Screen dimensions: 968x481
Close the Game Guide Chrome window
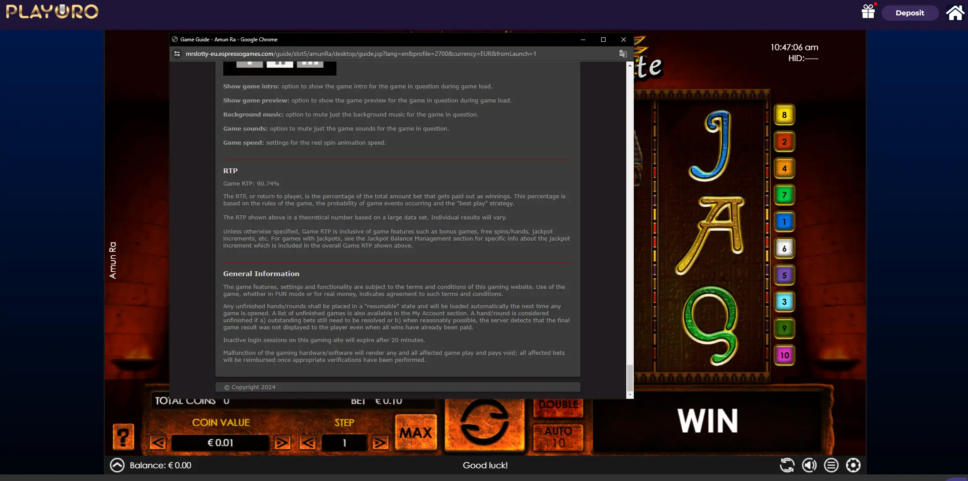624,40
